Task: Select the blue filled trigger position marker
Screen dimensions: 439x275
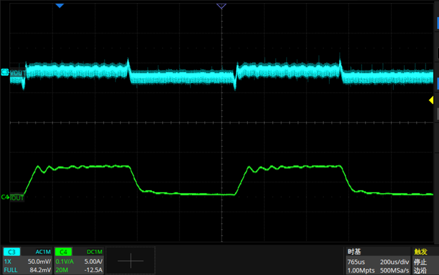Action: click(59, 6)
